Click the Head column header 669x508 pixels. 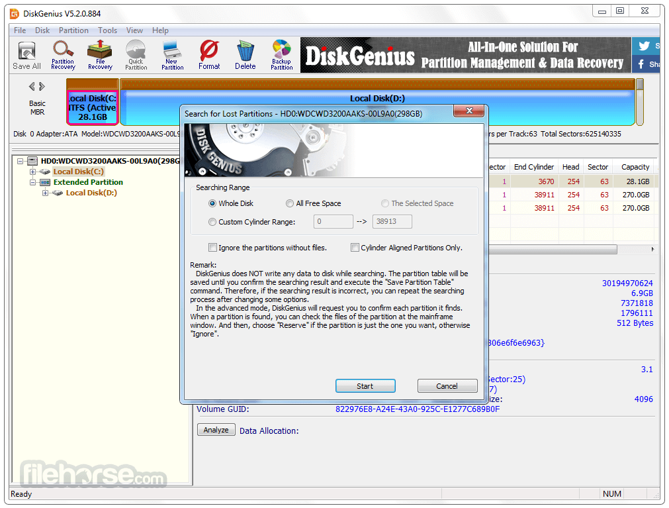point(570,167)
